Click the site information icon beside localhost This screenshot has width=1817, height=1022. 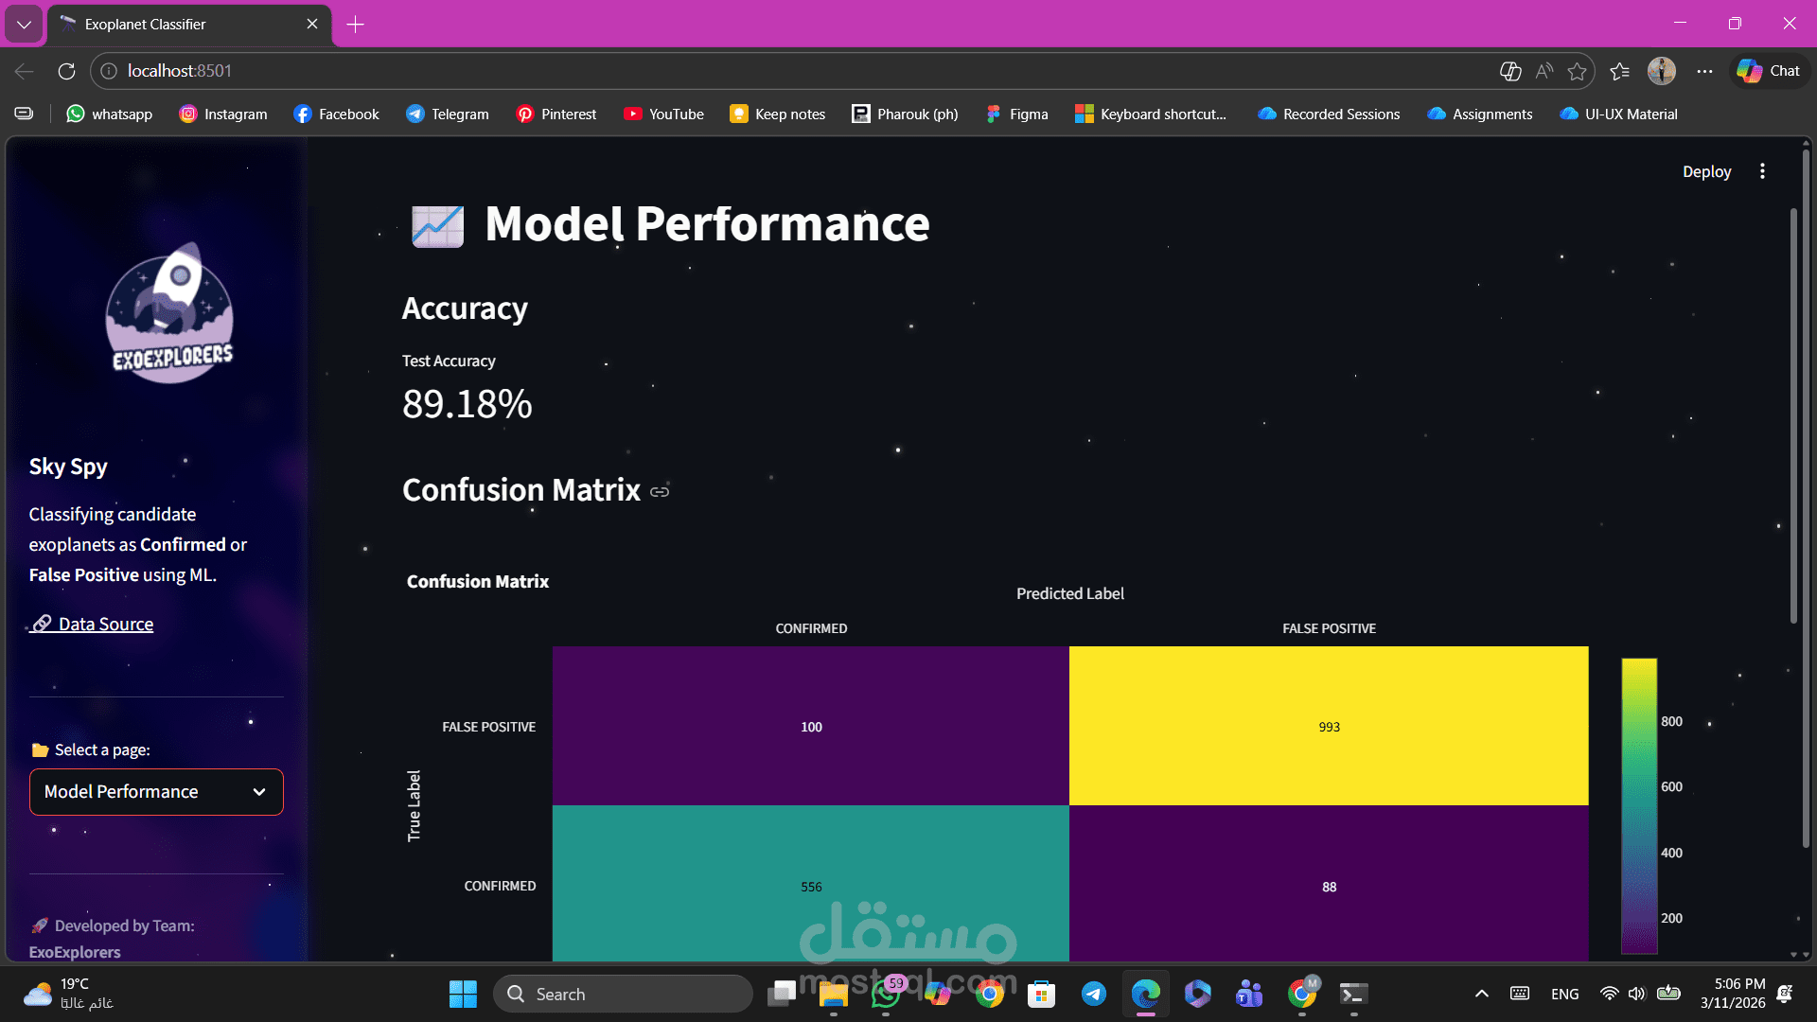tap(109, 71)
